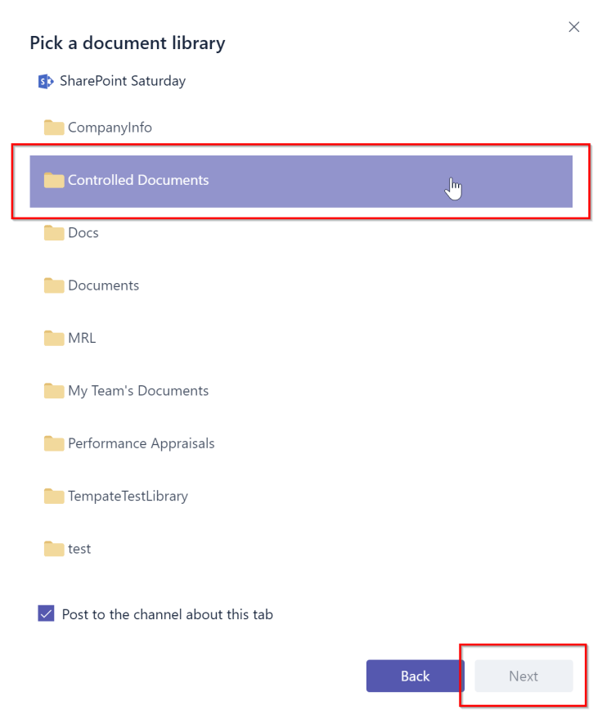
Task: Click the MRL folder icon
Action: (x=54, y=338)
